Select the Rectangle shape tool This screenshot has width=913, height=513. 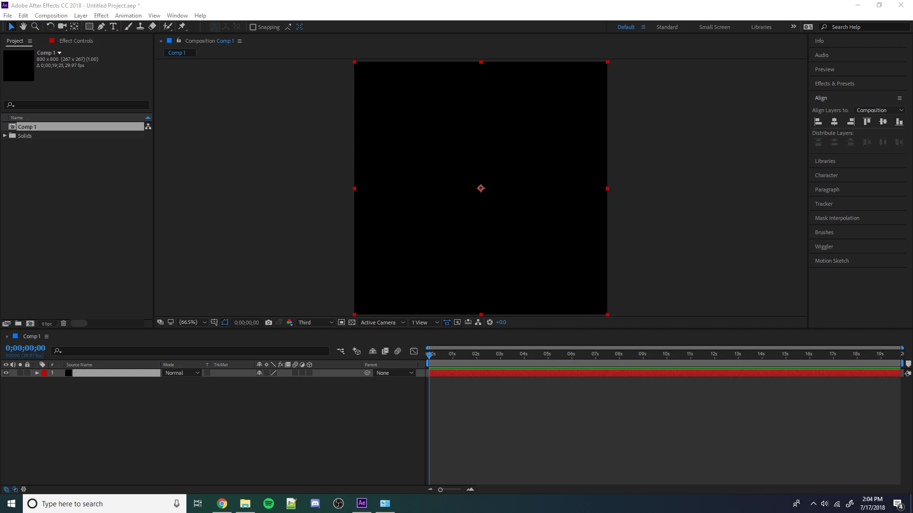click(89, 27)
